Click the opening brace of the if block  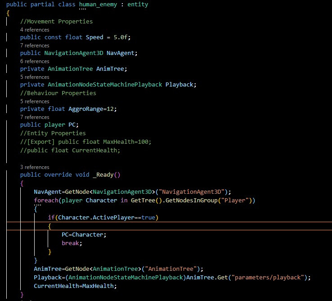click(49, 226)
